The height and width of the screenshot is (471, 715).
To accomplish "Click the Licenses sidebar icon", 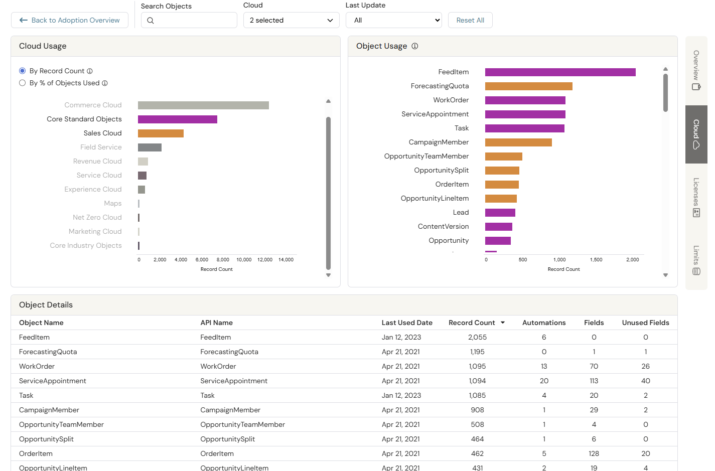I will click(696, 213).
